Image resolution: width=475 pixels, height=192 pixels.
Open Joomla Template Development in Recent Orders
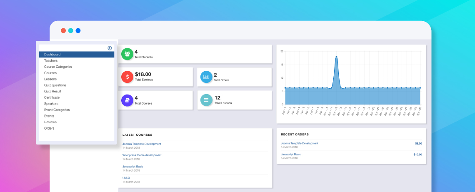(x=300, y=143)
